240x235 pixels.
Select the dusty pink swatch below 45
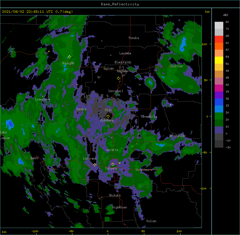(219, 81)
